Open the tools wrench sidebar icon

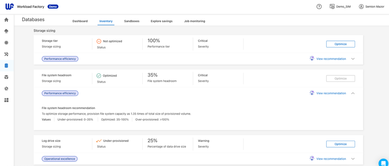[6, 54]
